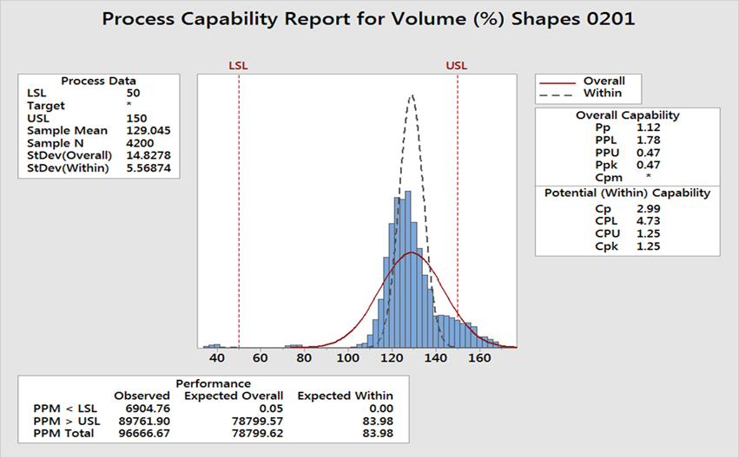Select the Performance table heading
Image resolution: width=739 pixels, height=458 pixels.
[x=213, y=383]
